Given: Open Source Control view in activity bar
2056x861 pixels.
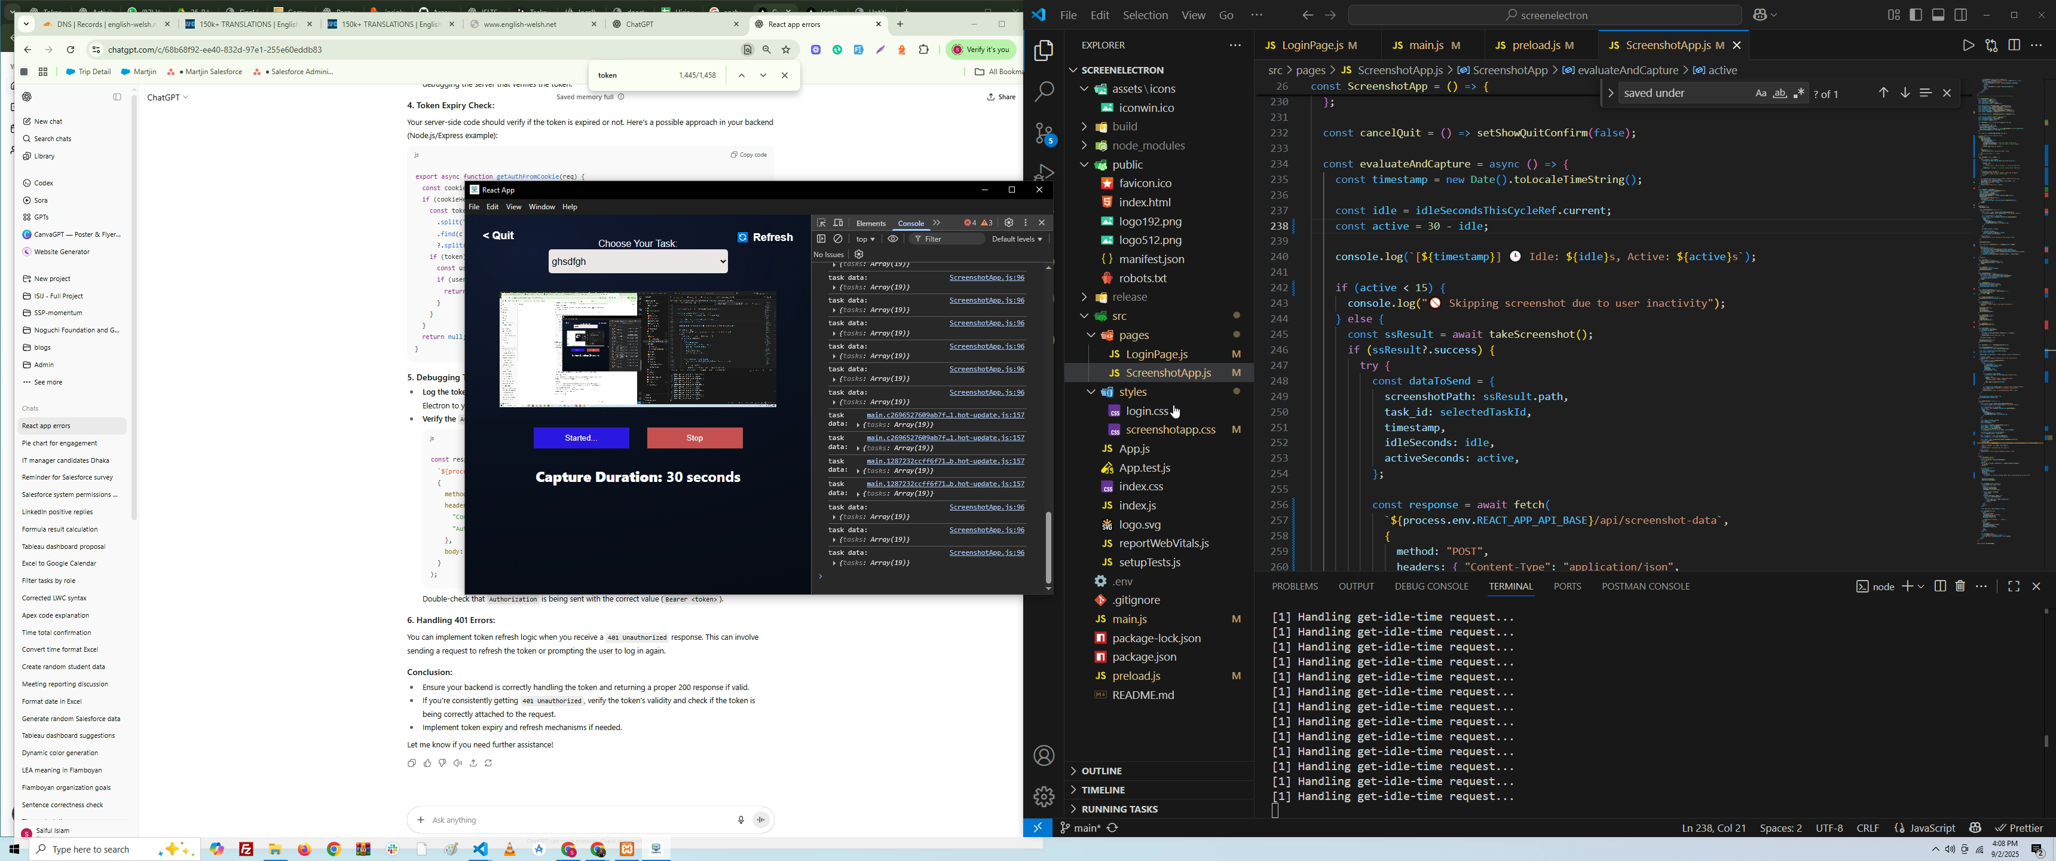Looking at the screenshot, I should (x=1044, y=133).
